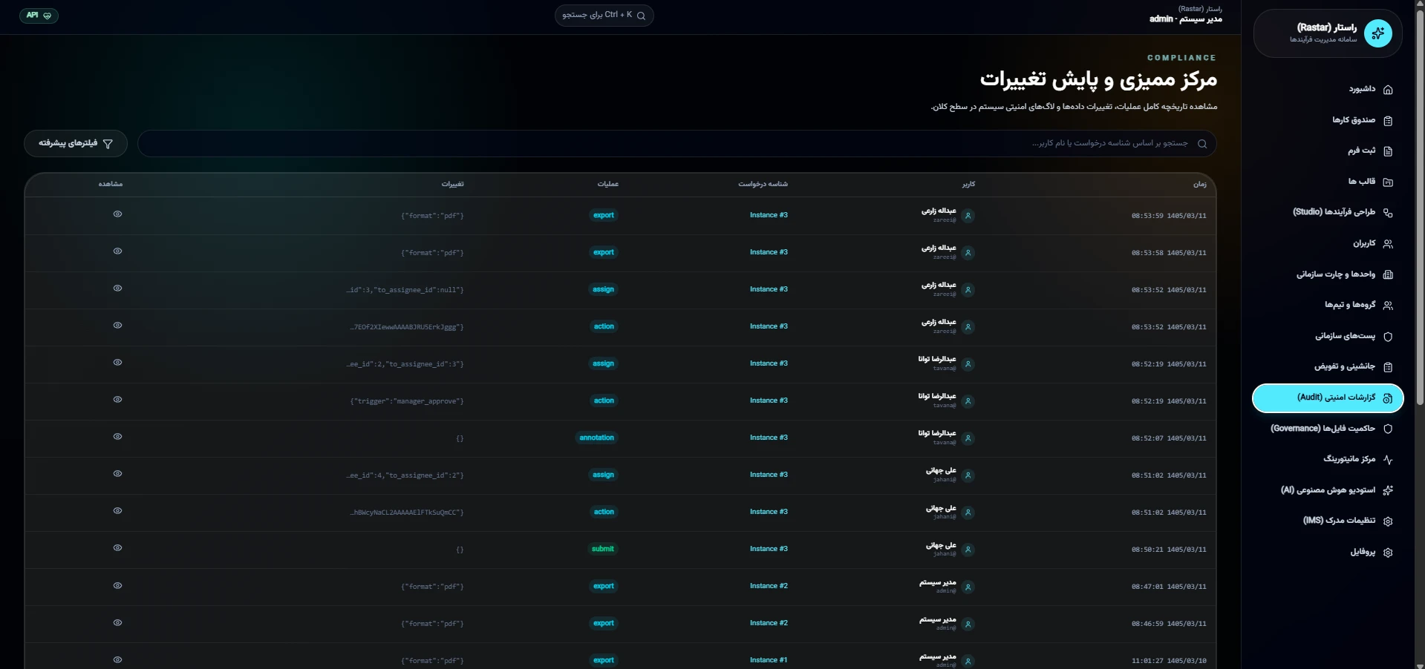This screenshot has height=669, width=1425.
Task: Open فیلترهای پیشرفته filter button
Action: point(76,143)
